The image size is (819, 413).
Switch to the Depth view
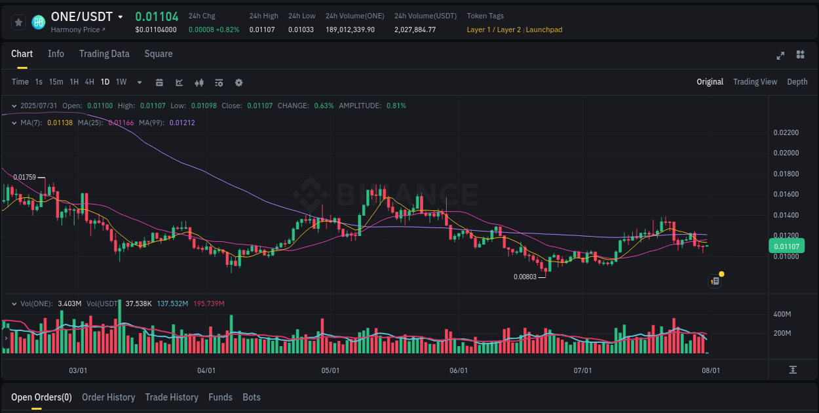[797, 82]
